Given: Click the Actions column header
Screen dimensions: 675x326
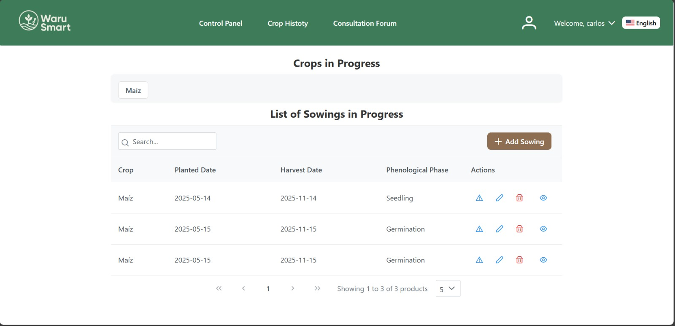Looking at the screenshot, I should point(483,170).
